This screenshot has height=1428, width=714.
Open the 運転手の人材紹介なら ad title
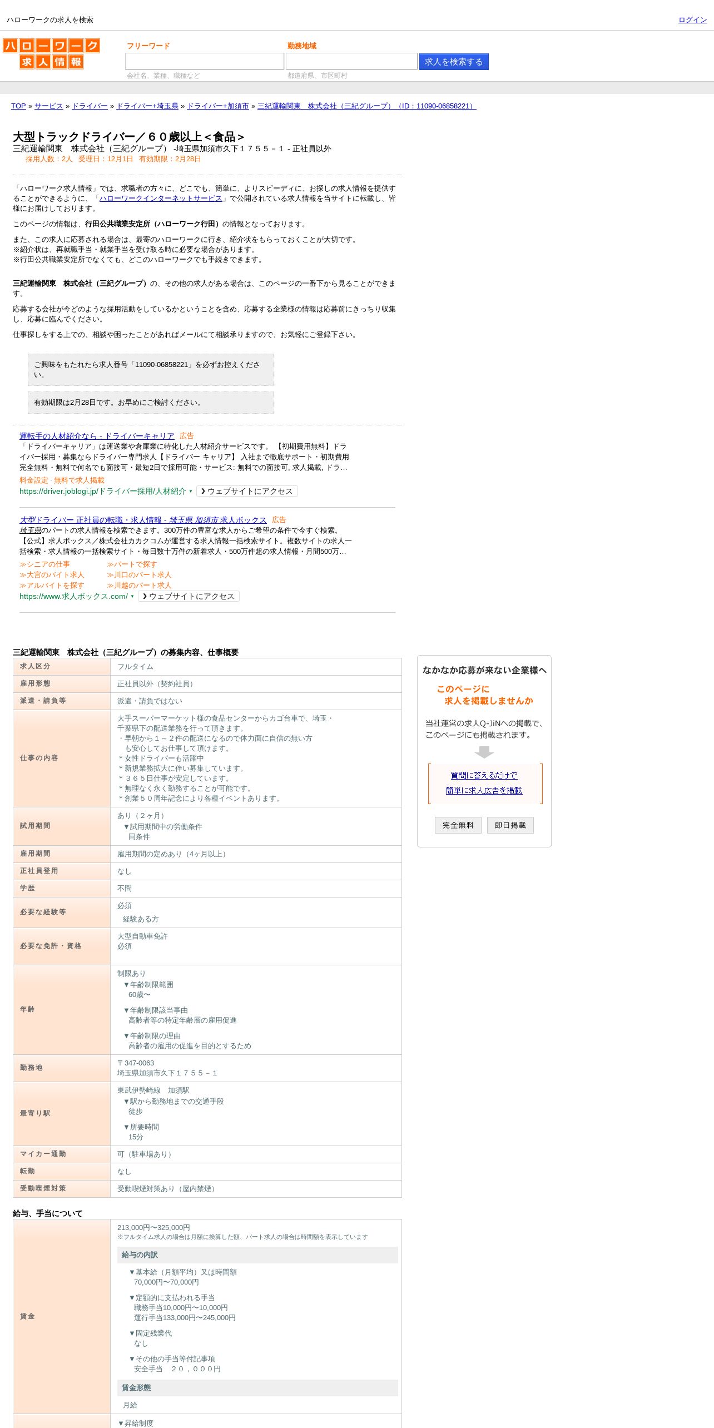click(x=97, y=436)
